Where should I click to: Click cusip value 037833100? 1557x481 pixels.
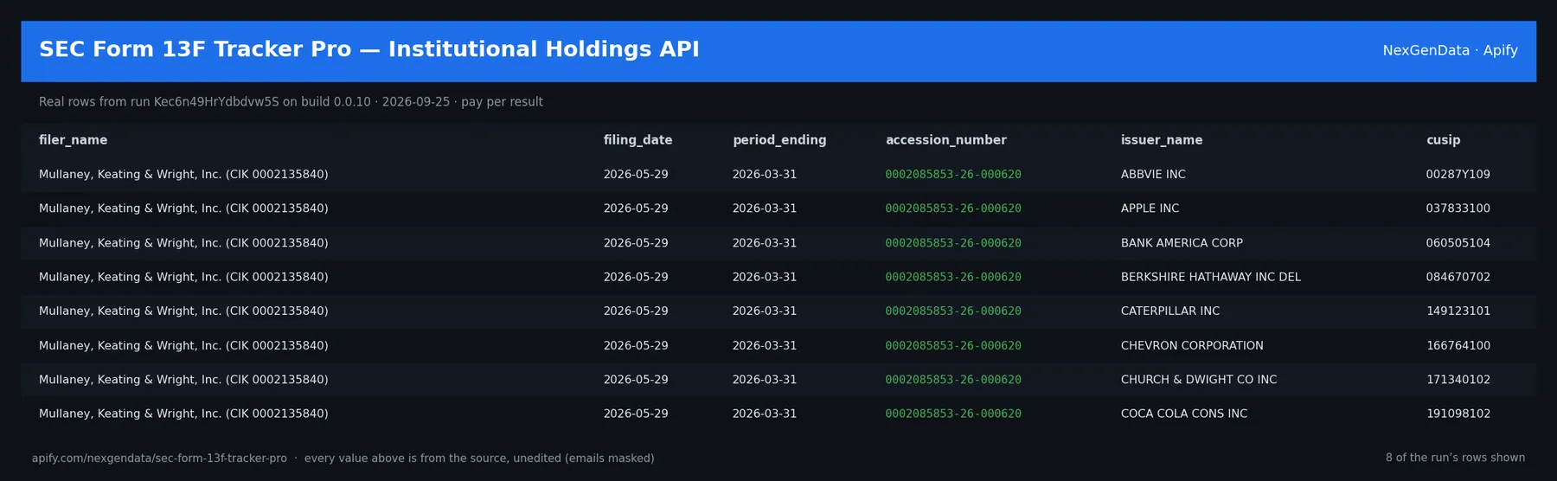tap(1458, 208)
